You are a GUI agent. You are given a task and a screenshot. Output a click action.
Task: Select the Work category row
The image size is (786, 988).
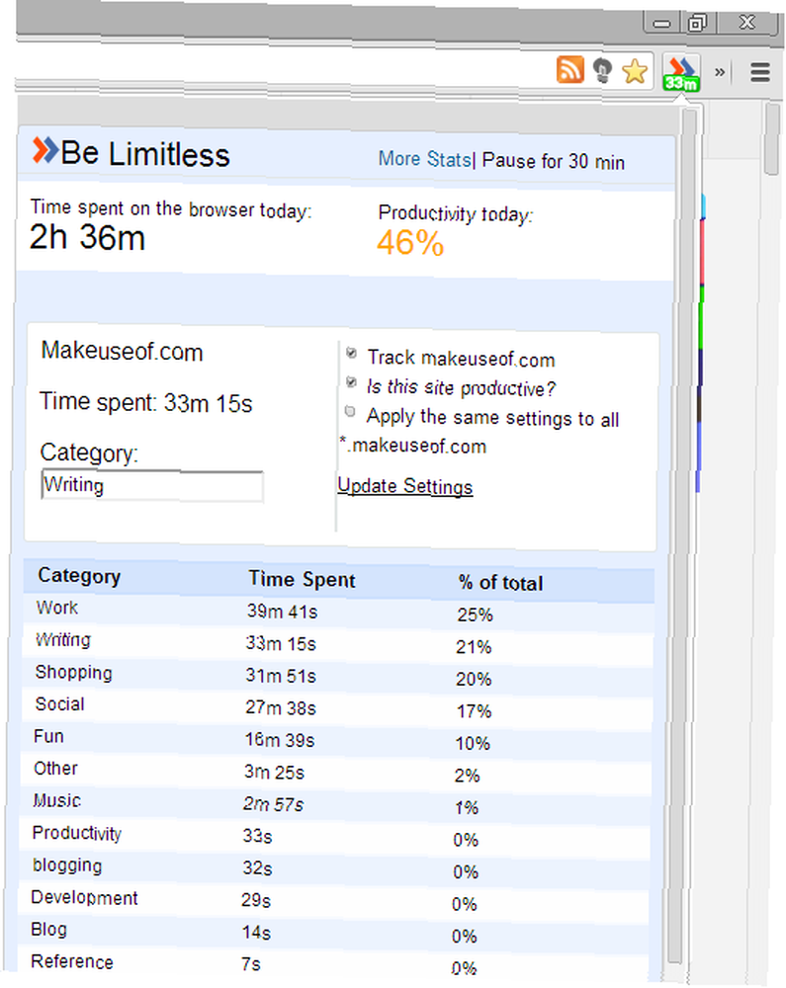click(x=338, y=610)
